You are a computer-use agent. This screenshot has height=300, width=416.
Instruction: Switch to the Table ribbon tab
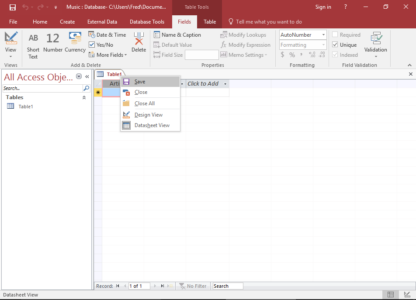(x=210, y=22)
